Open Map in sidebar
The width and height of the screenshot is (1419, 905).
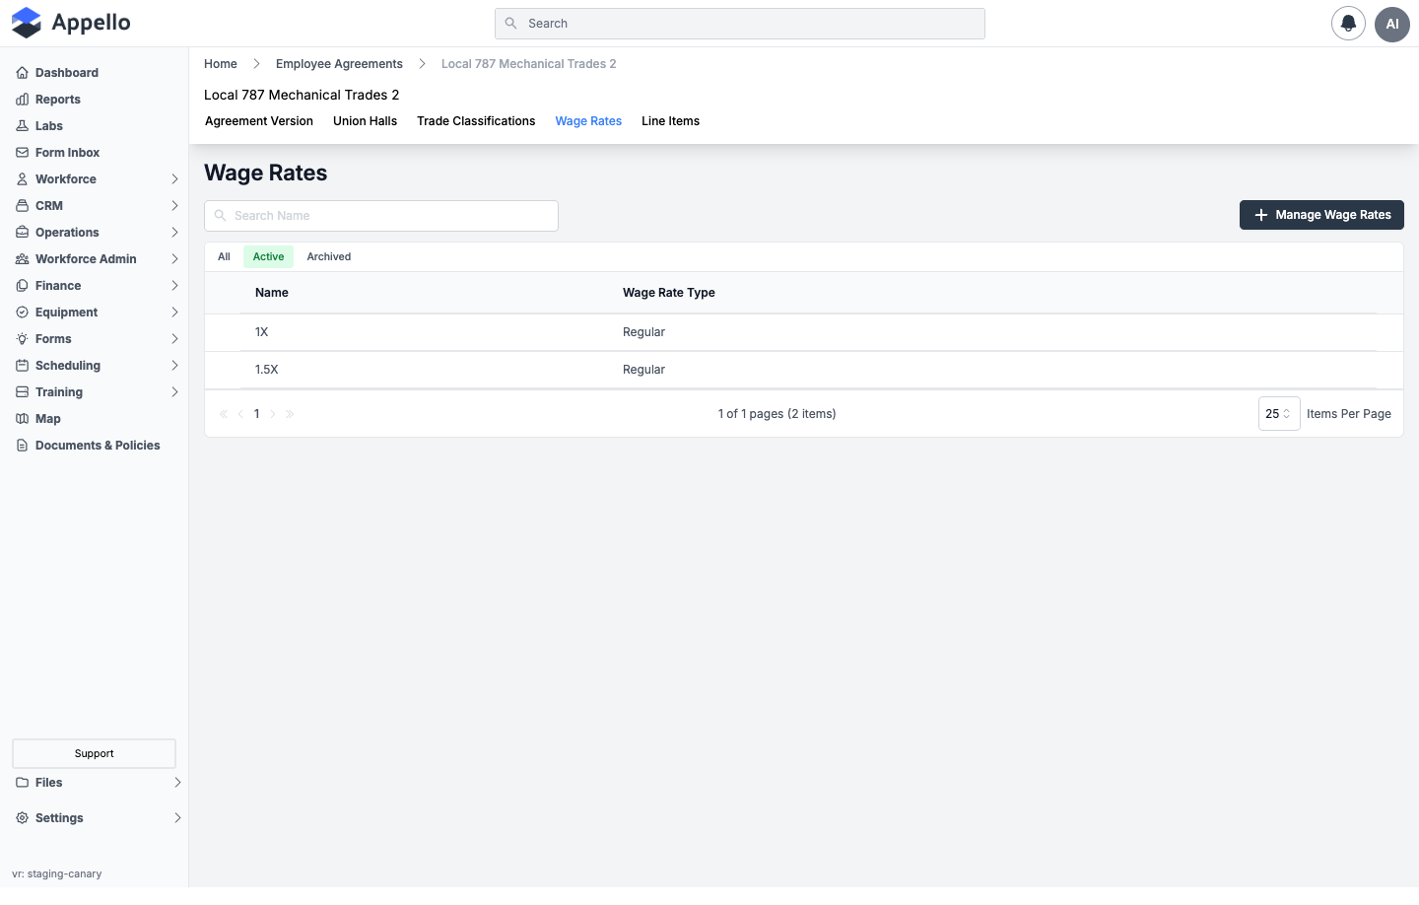(47, 419)
